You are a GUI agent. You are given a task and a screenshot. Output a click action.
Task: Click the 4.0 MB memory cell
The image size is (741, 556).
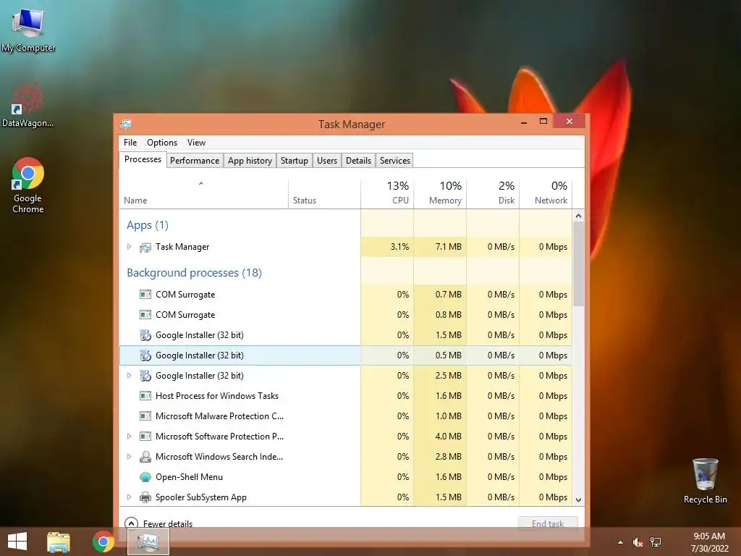(440, 437)
